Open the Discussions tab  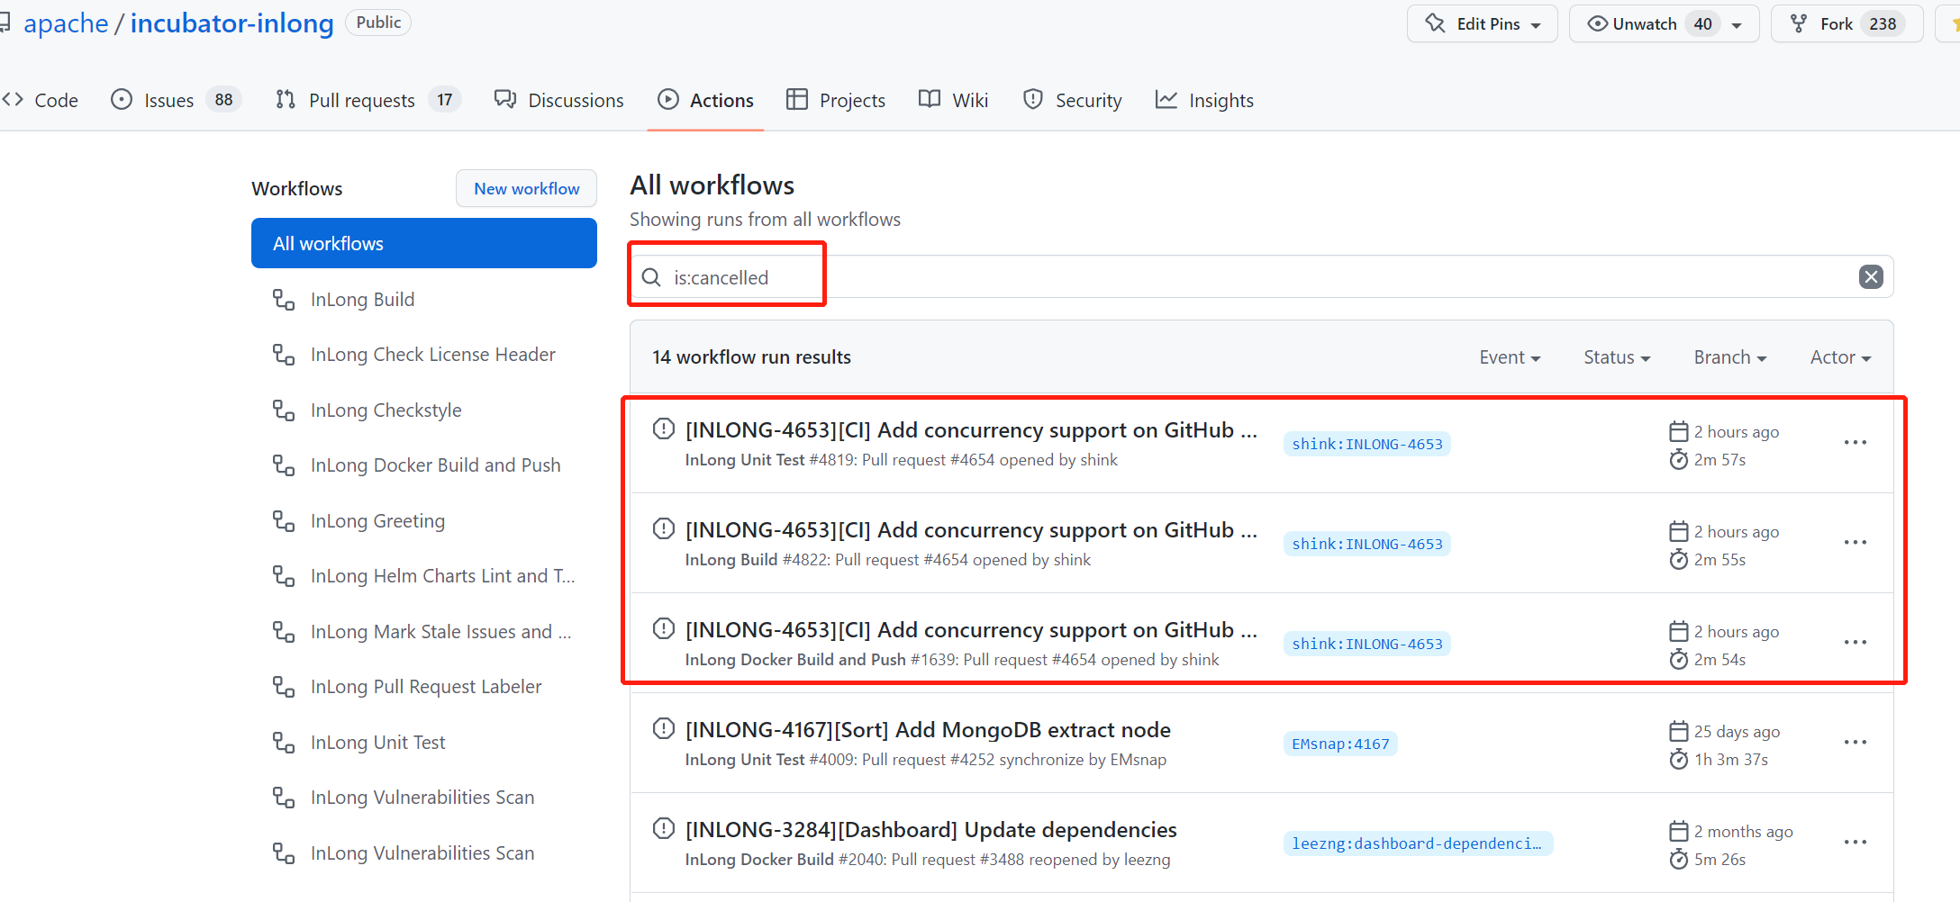point(558,100)
